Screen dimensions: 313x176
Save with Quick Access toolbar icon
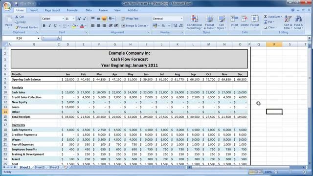[x=17, y=3]
